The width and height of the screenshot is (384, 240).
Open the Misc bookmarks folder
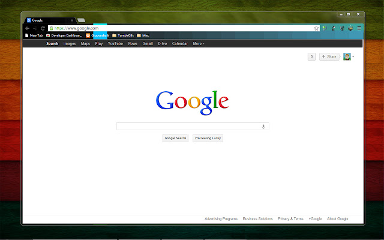(143, 35)
